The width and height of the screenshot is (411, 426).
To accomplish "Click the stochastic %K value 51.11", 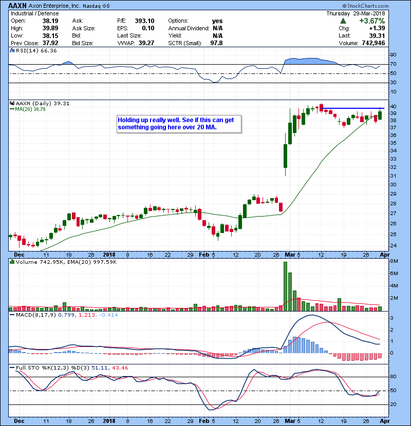I will [x=99, y=368].
